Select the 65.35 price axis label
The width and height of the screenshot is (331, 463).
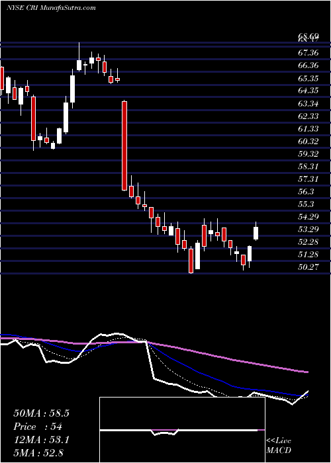tap(308, 78)
